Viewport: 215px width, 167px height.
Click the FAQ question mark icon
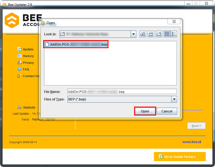20,69
